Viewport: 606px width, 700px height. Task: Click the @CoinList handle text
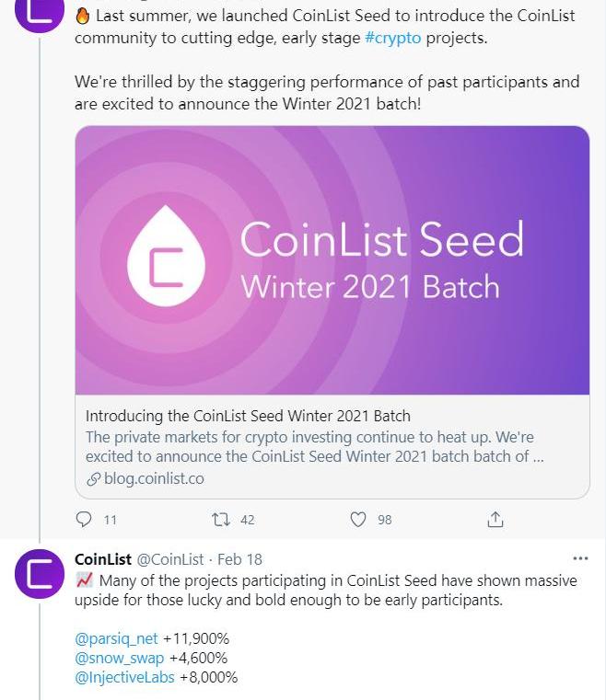[170, 559]
